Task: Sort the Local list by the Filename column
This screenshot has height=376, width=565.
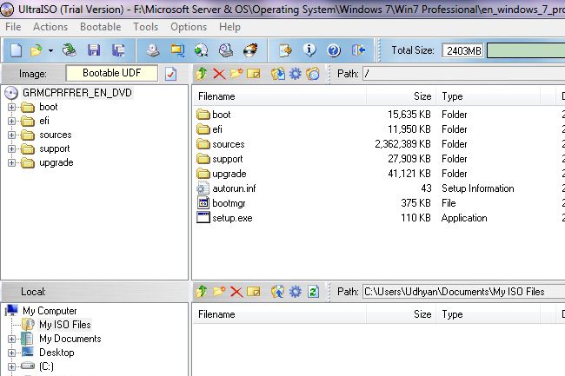Action: tap(280, 314)
